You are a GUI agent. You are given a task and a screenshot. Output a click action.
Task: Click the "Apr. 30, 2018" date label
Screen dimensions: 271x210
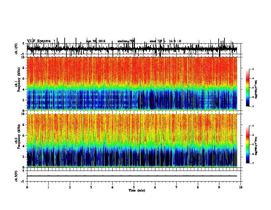95,41
